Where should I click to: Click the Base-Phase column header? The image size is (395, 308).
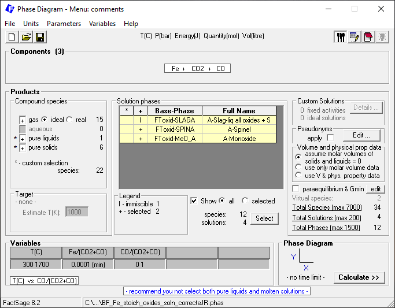pos(175,111)
